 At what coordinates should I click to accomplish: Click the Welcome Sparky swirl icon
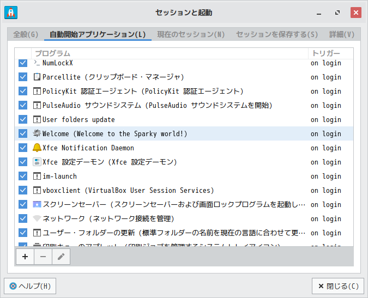pyautogui.click(x=37, y=133)
